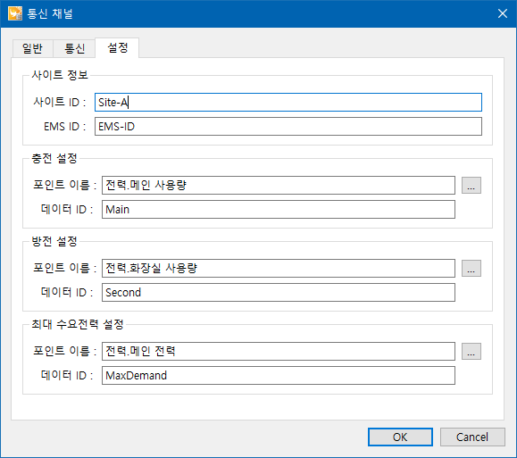Switch to the 통신 tab
The width and height of the screenshot is (517, 458).
pyautogui.click(x=74, y=48)
